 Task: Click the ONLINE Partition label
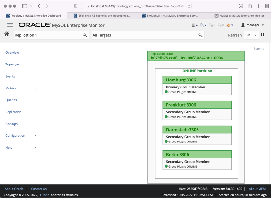pos(197,71)
